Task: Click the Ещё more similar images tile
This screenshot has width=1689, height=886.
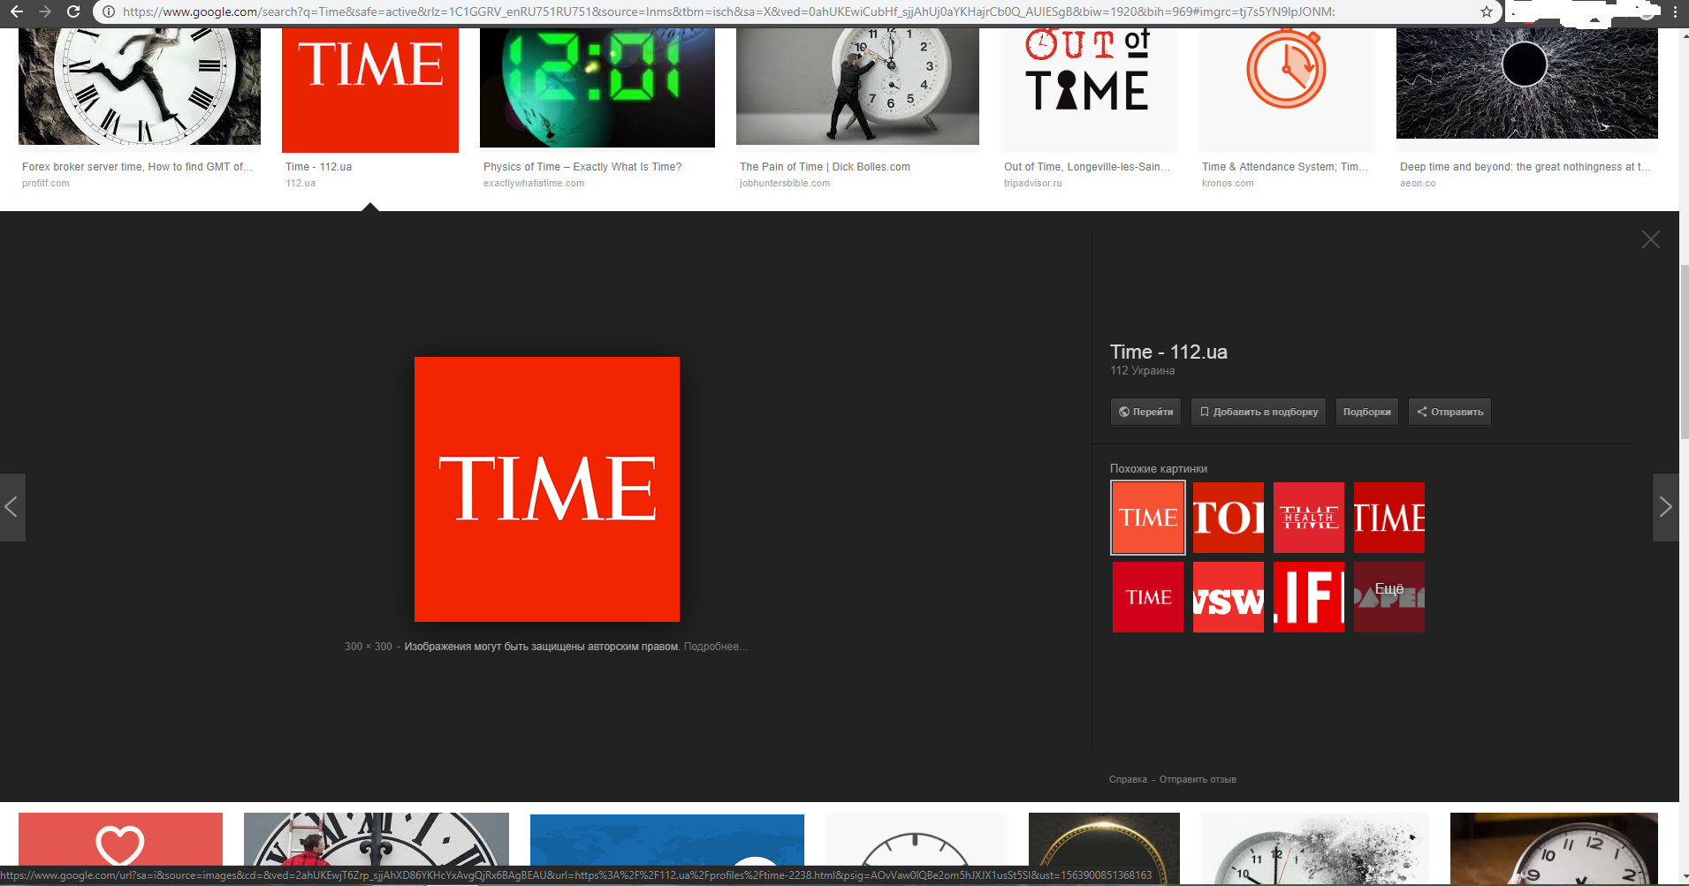Action: 1389,597
